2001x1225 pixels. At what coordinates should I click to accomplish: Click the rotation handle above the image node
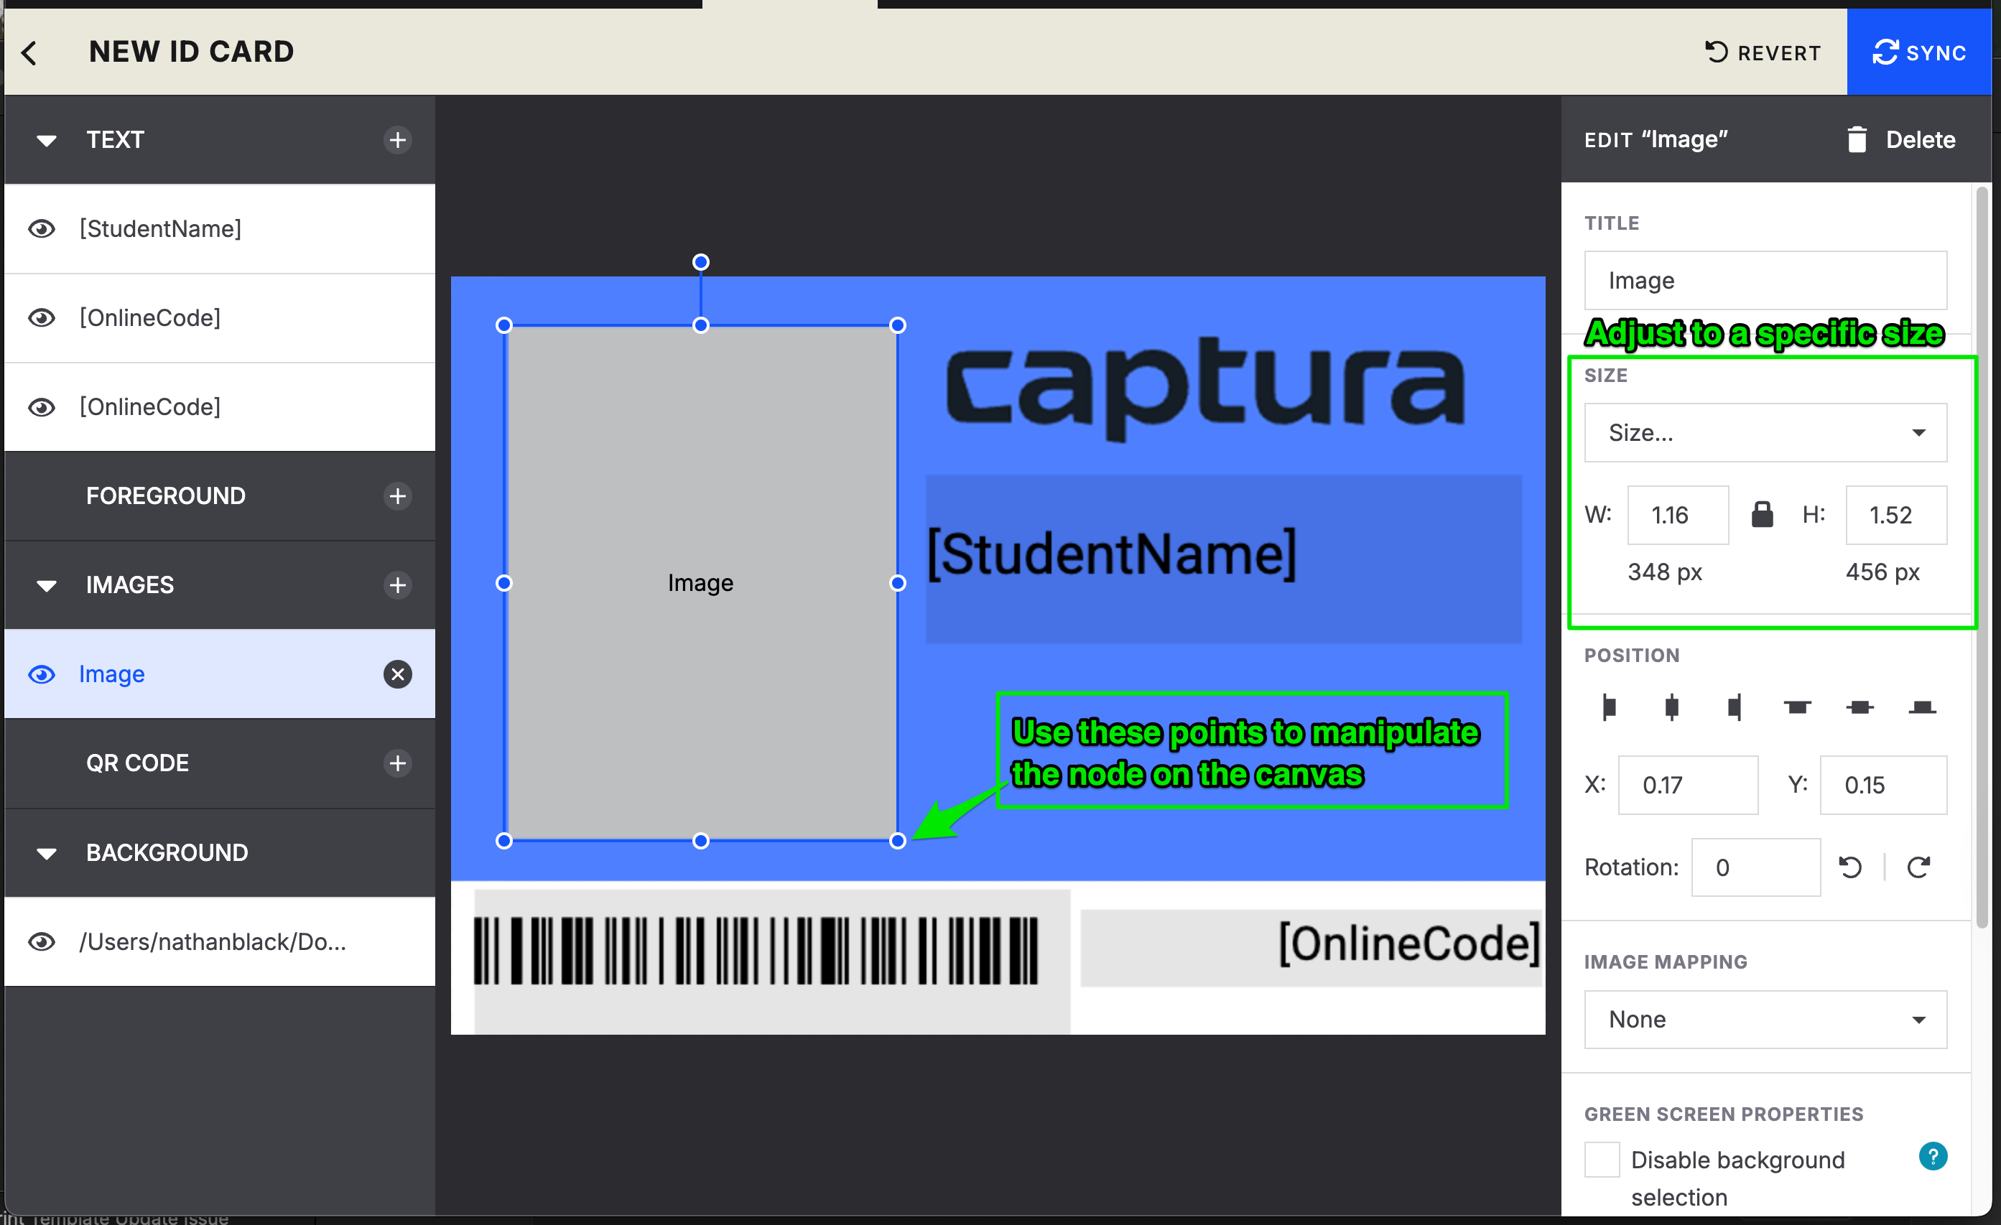(x=701, y=262)
